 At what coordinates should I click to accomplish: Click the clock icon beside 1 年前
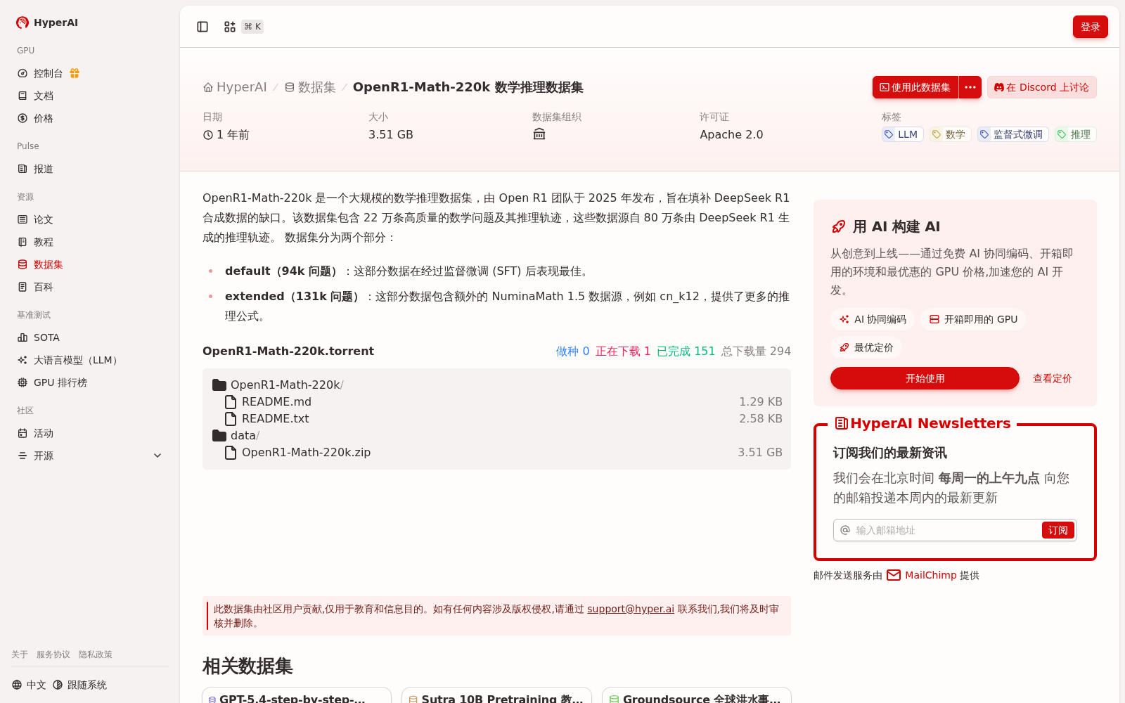(x=208, y=135)
